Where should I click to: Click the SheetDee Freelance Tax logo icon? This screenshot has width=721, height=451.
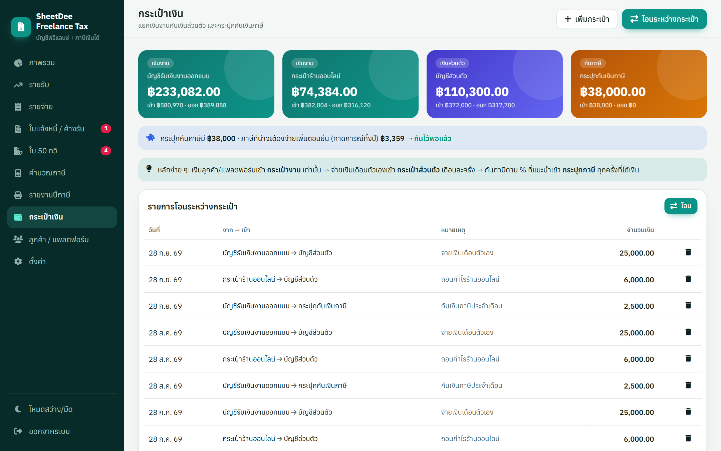[x=21, y=27]
